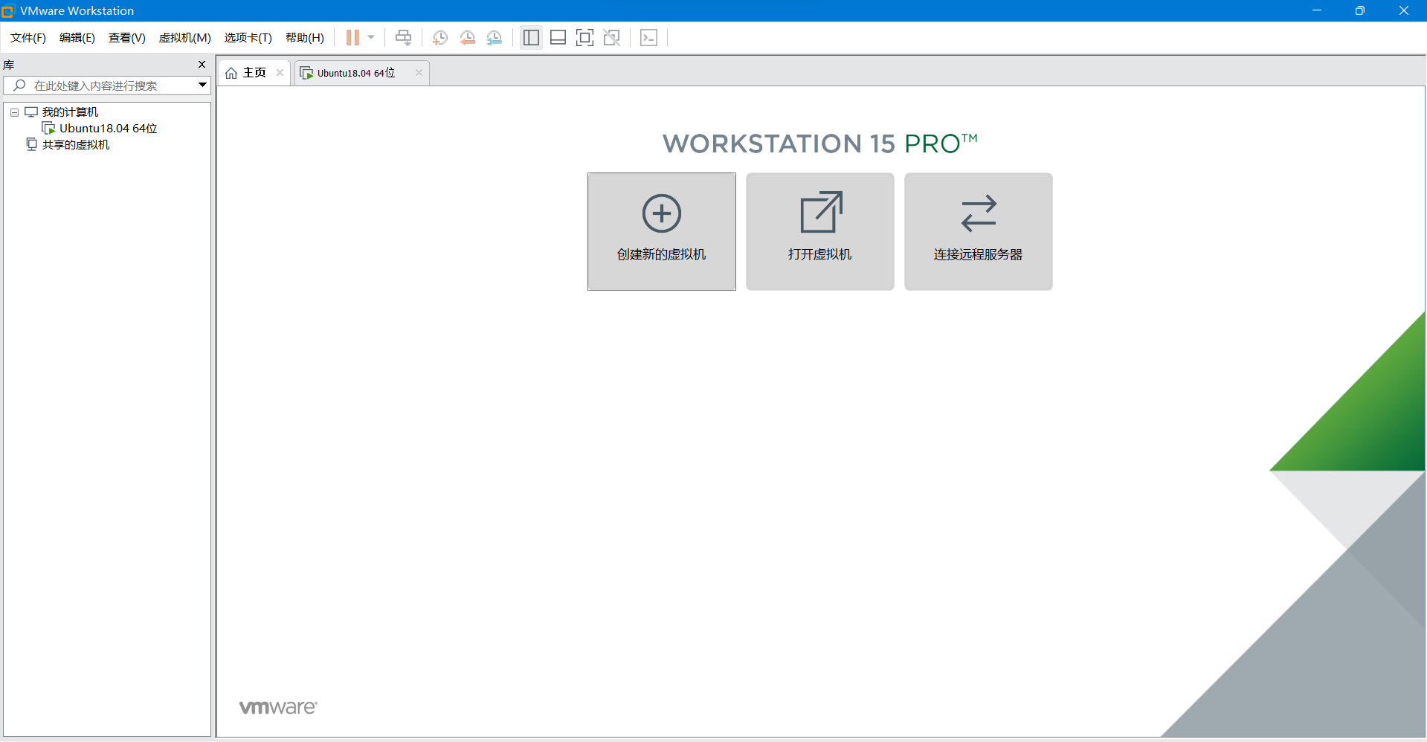Restore down the VMware Workstation window
Screen dimensions: 1427x742
[x=1360, y=10]
